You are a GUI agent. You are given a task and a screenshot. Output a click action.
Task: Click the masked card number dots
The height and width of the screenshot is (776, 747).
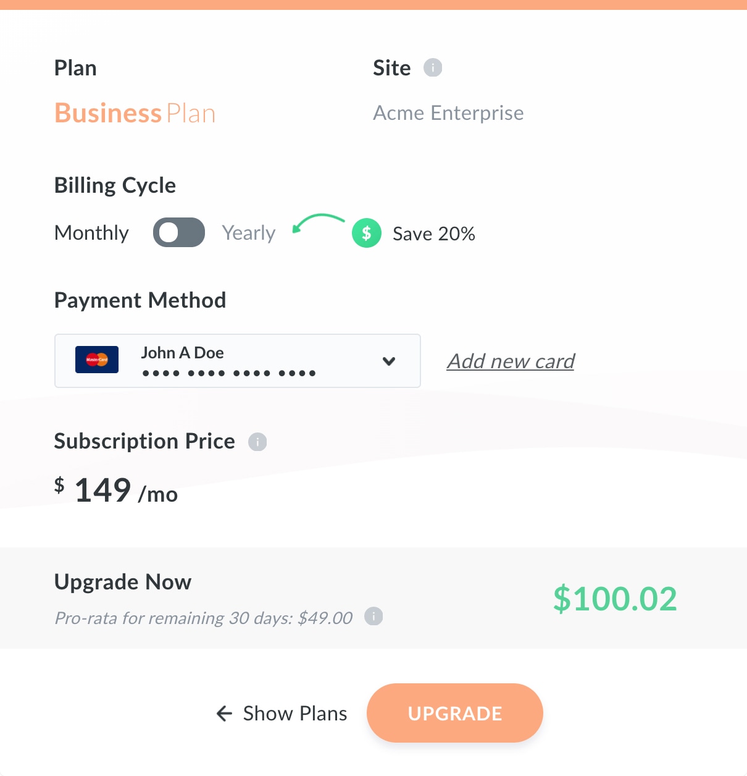coord(229,373)
